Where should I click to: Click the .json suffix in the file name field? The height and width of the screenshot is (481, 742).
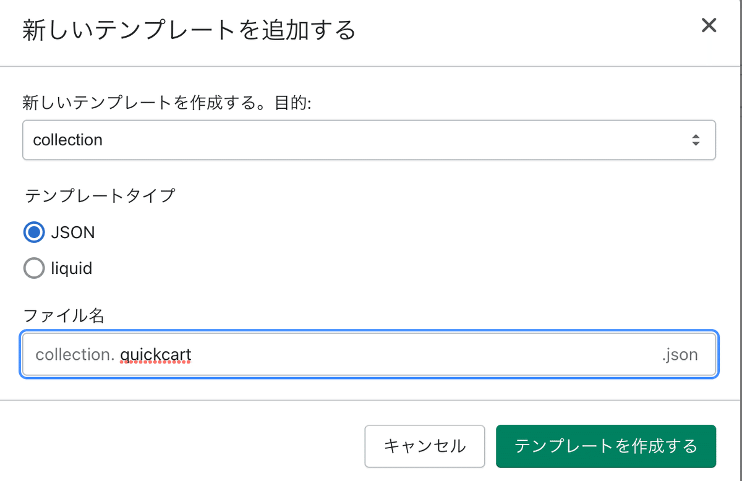tap(680, 355)
